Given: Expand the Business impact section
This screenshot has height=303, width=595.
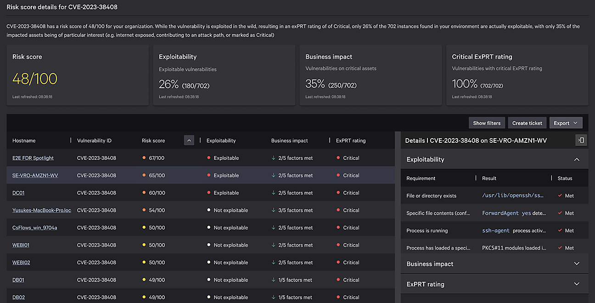Looking at the screenshot, I should tap(577, 264).
